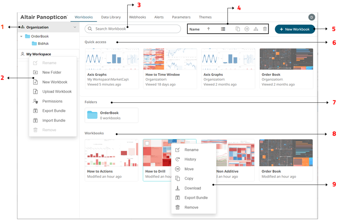The height and width of the screenshot is (220, 337).
Task: Open the OrderBook folder card
Action: 111,115
